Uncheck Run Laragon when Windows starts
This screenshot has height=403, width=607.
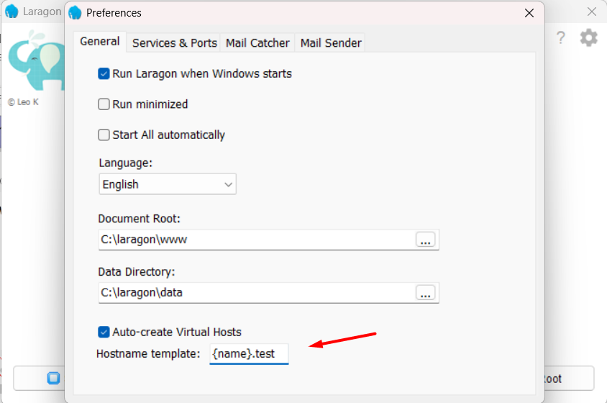pos(104,73)
